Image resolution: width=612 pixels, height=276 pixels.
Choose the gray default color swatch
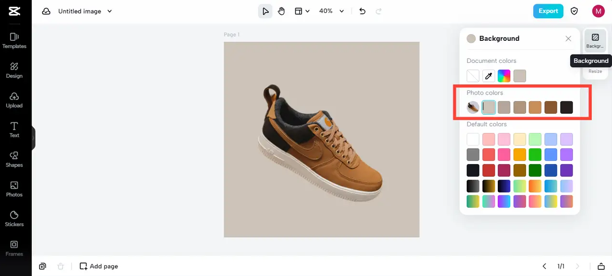click(x=473, y=155)
